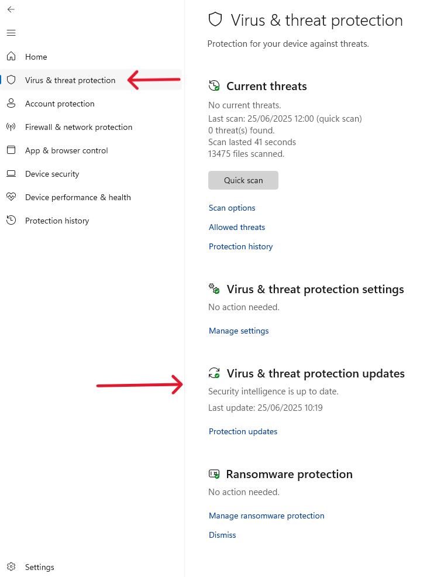Viewport: 444px width, 577px height.
Task: Click the Device security laptop icon
Action: (x=11, y=174)
